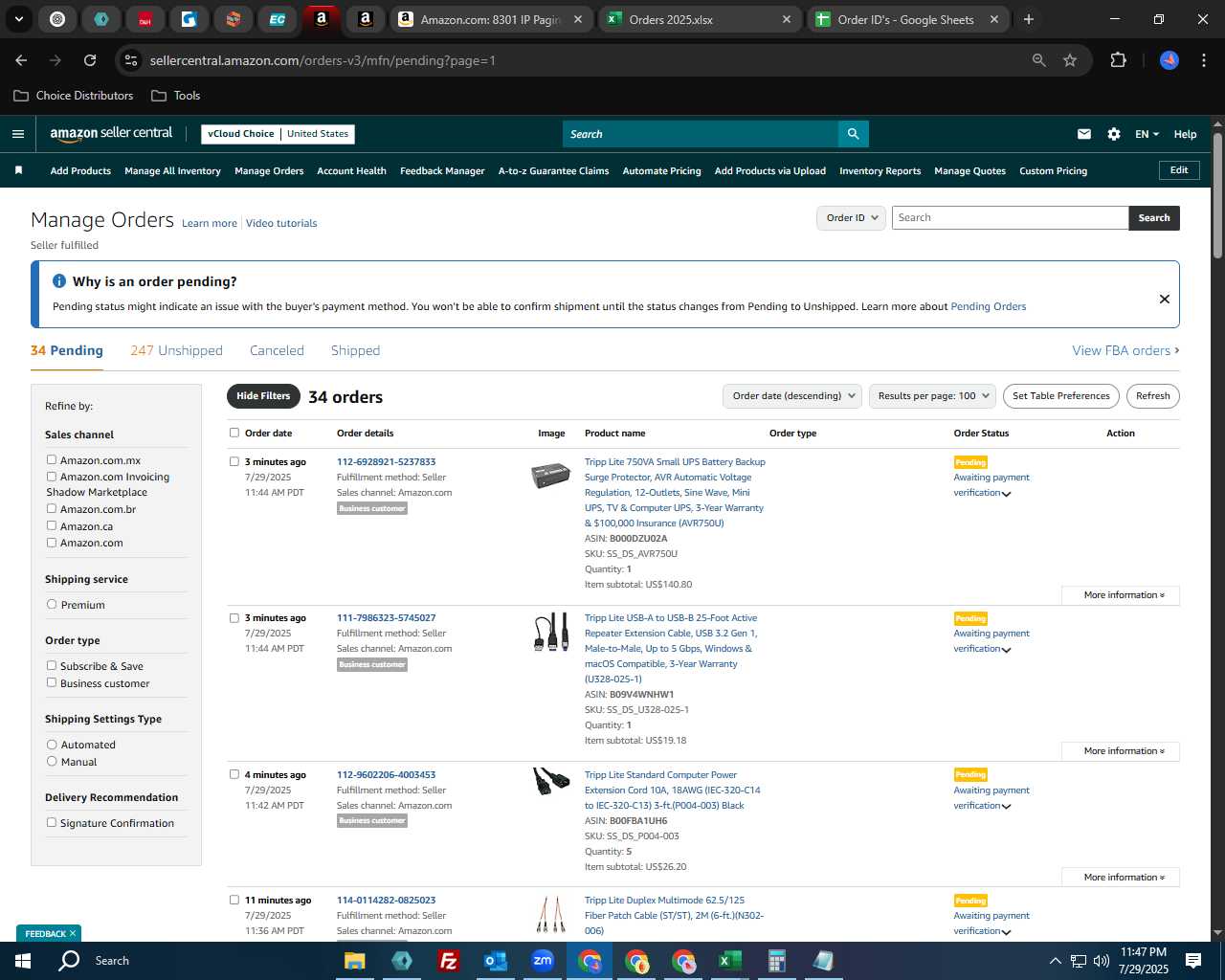Select order 112-6928921-5237833 checkbox

[x=234, y=461]
